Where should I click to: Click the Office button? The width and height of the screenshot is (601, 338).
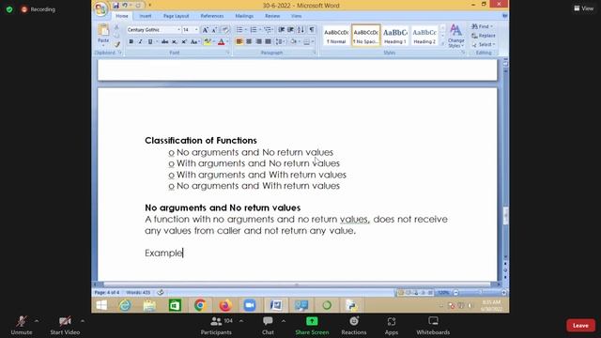[100, 8]
